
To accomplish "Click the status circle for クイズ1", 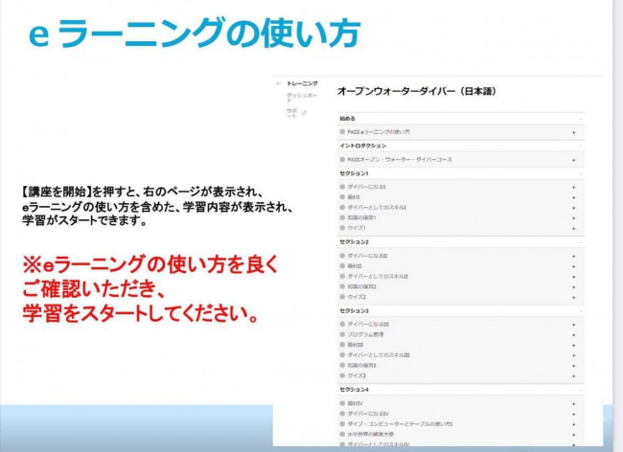I will pyautogui.click(x=342, y=228).
